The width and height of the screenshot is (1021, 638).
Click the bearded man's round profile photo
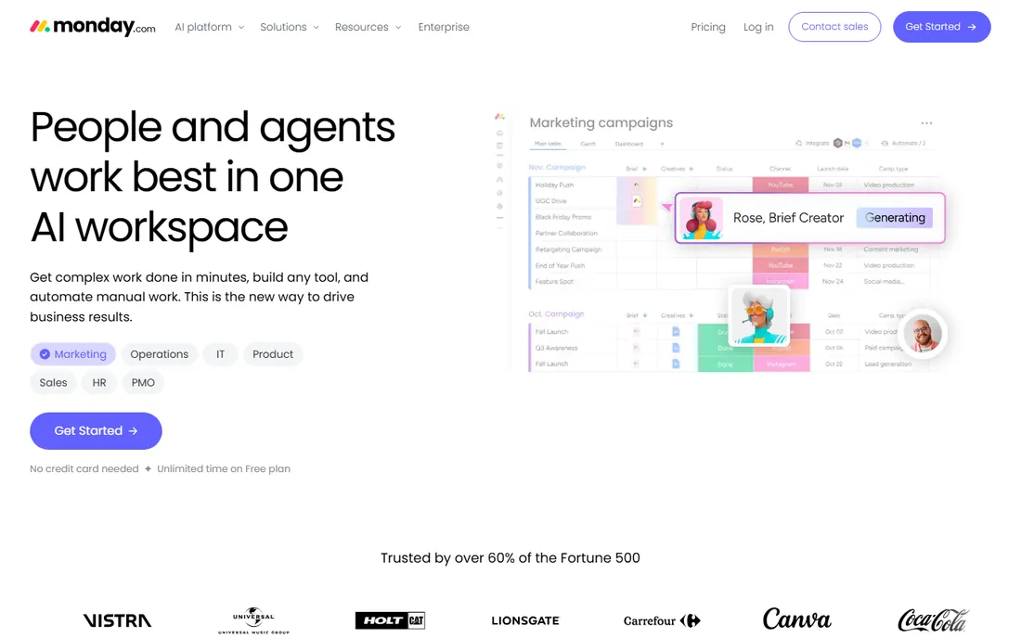[x=923, y=333]
